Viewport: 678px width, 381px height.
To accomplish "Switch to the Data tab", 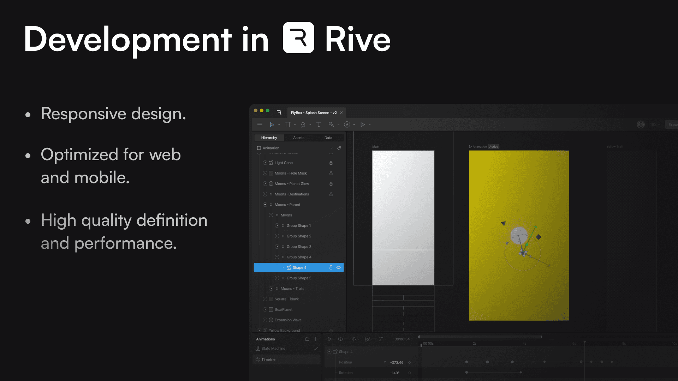I will [328, 138].
